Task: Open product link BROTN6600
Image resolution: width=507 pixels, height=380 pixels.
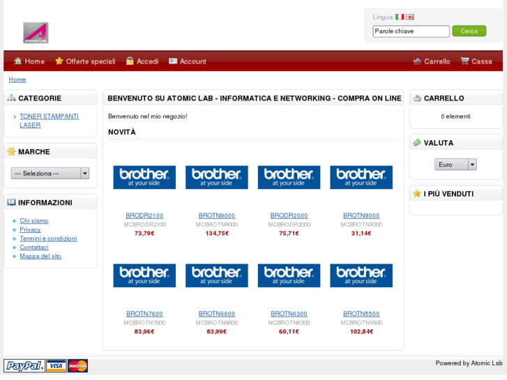Action: pos(217,314)
